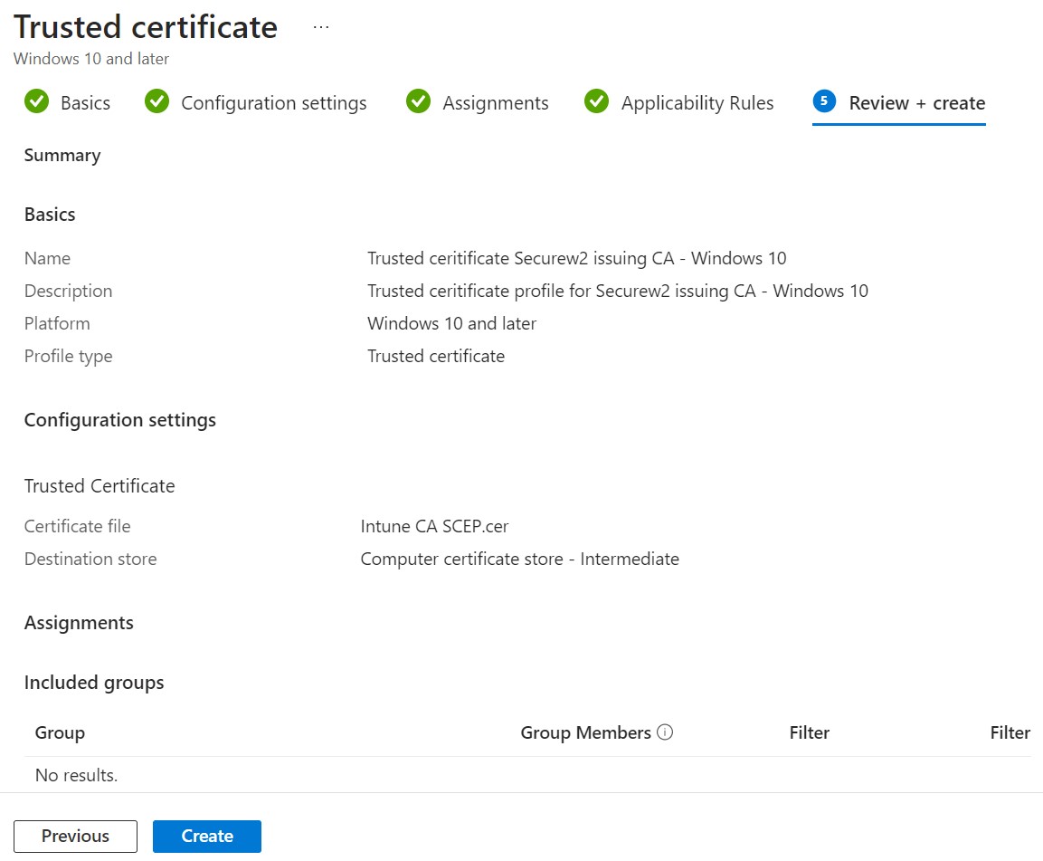Click the Group Members info icon
The height and width of the screenshot is (861, 1043).
tap(665, 732)
